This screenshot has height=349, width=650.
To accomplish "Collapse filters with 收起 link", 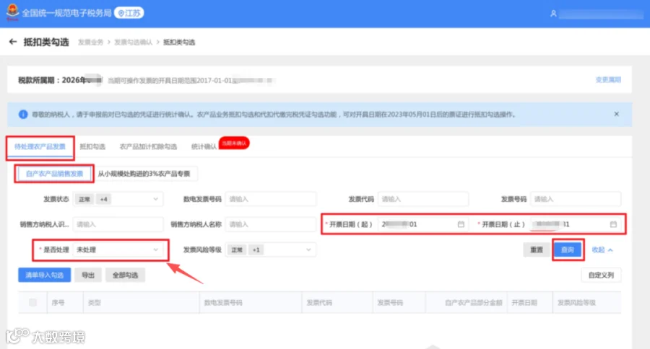I will coord(602,249).
